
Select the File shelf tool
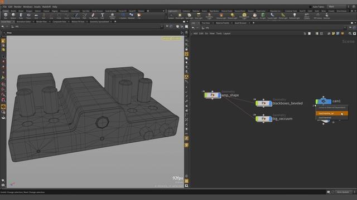(139, 16)
